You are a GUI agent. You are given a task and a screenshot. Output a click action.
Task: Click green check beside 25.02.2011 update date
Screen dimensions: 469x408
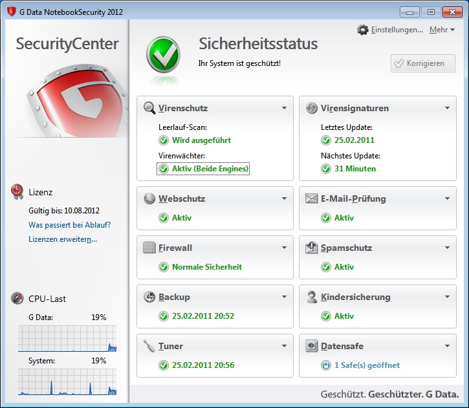(x=326, y=140)
